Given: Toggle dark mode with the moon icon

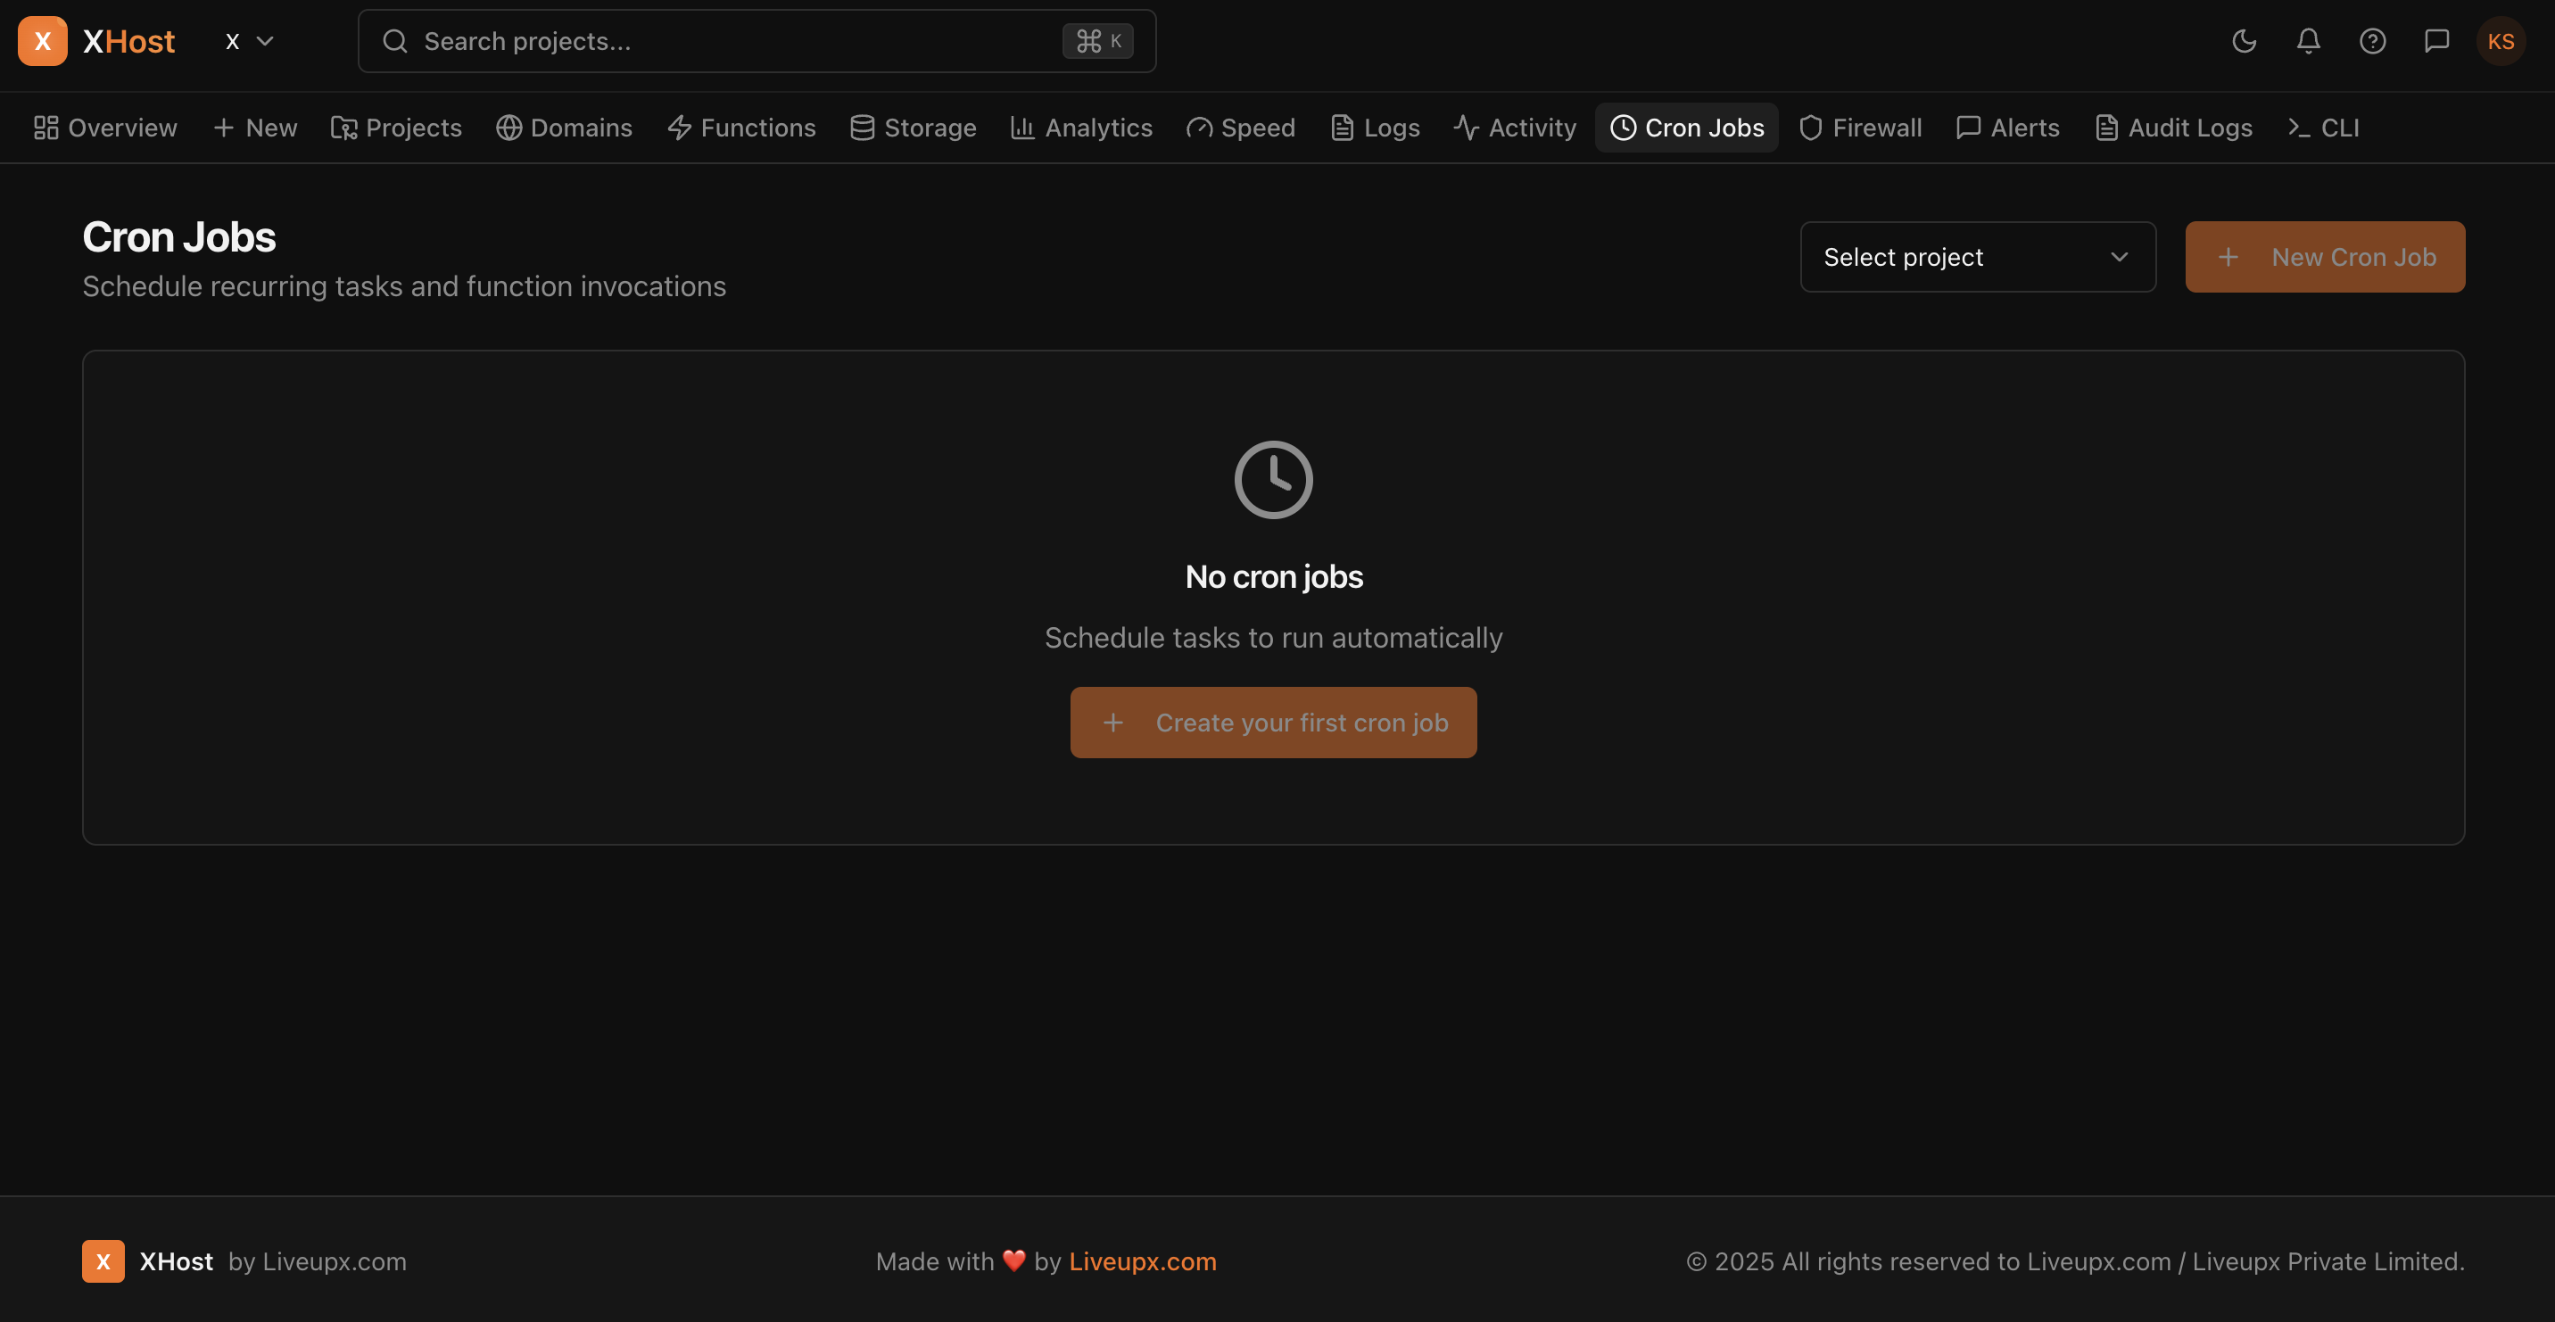Looking at the screenshot, I should [2244, 41].
